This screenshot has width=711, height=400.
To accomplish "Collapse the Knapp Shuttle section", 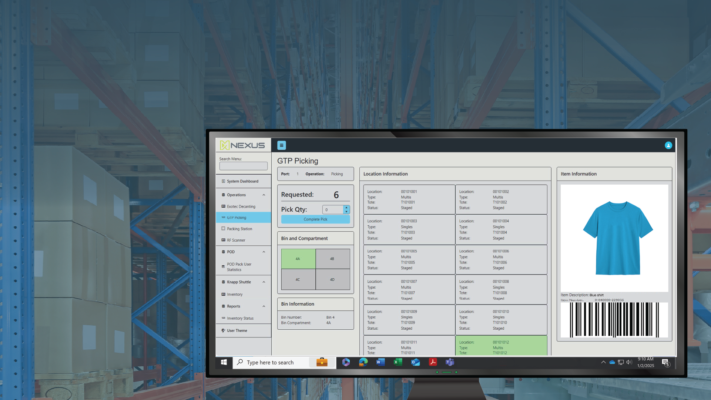I will [x=264, y=282].
